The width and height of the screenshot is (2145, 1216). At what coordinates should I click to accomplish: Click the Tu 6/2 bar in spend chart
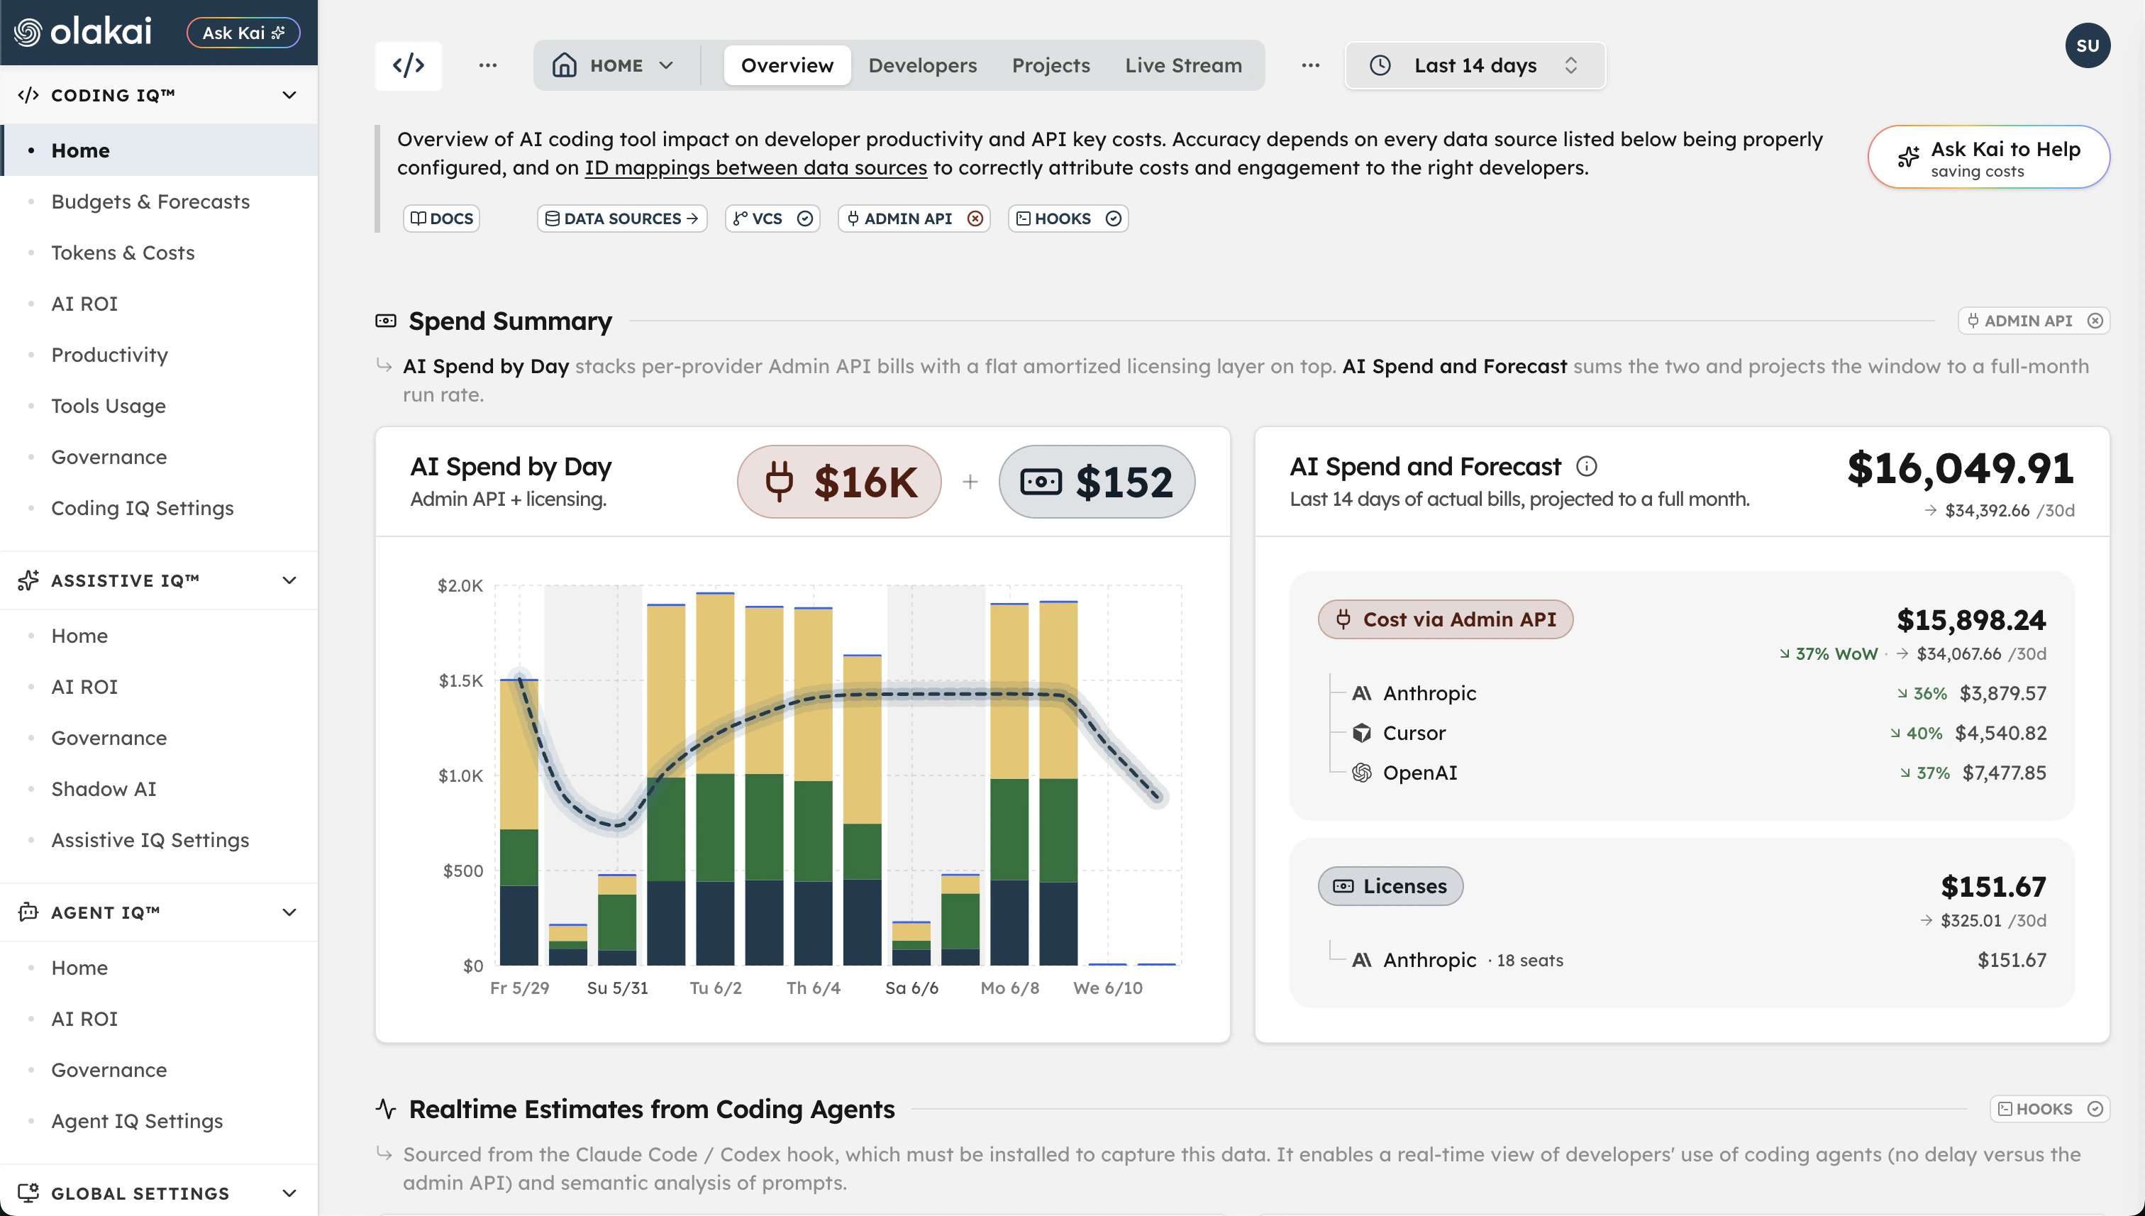point(715,779)
